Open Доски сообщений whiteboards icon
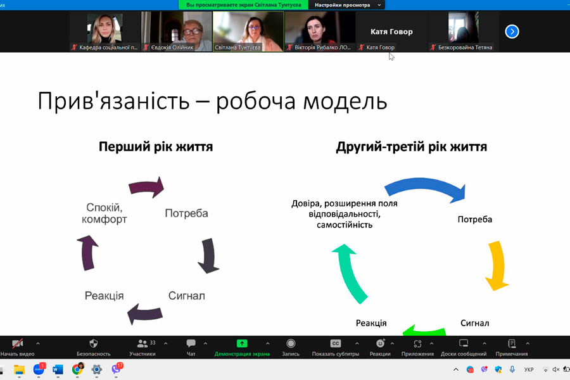The height and width of the screenshot is (380, 570). pos(464,343)
